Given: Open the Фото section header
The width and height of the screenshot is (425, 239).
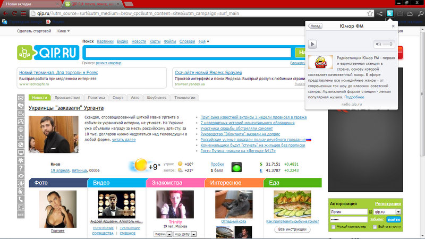Looking at the screenshot, I should (41, 183).
